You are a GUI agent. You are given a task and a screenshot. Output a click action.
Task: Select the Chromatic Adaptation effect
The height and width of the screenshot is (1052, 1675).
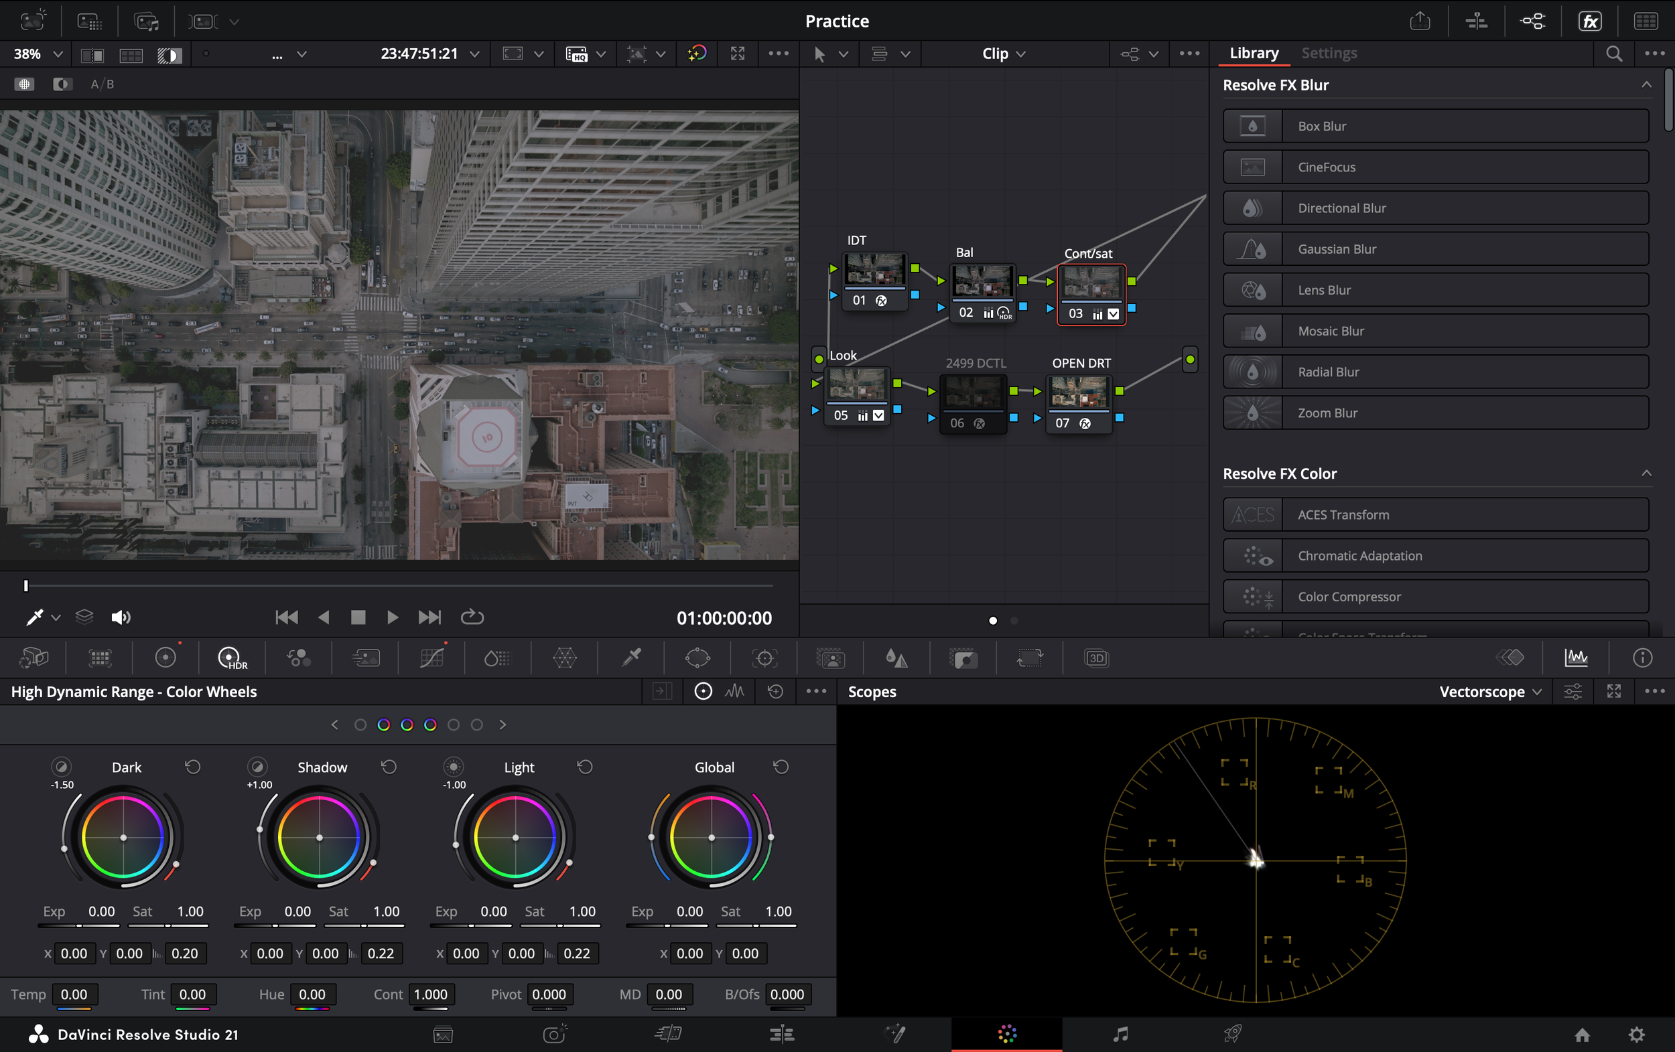pyautogui.click(x=1436, y=556)
